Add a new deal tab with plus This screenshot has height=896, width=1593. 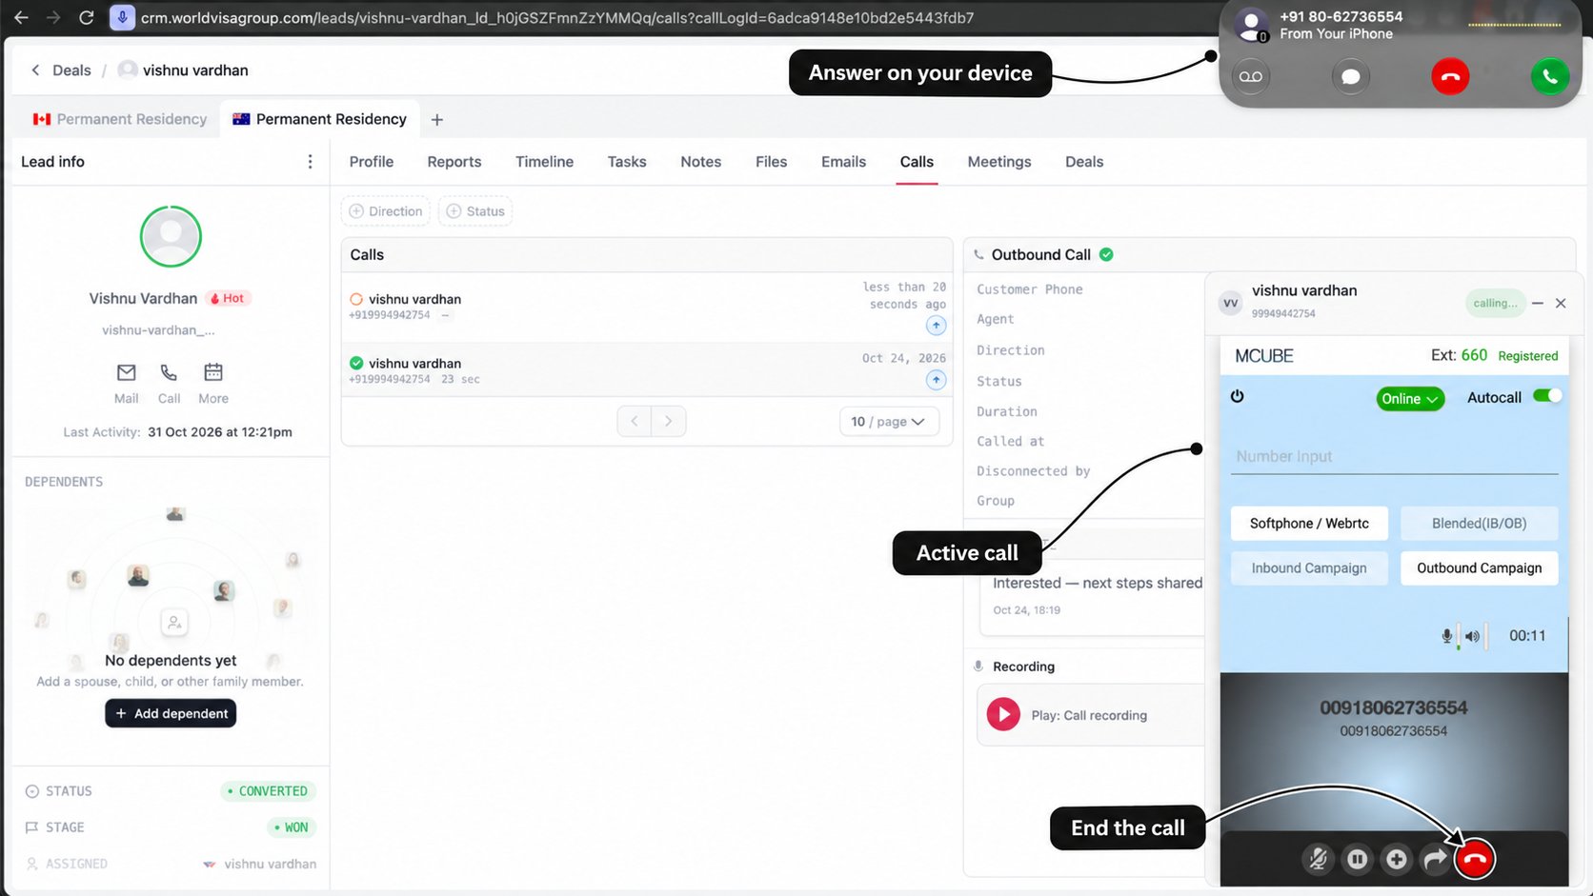pos(437,120)
